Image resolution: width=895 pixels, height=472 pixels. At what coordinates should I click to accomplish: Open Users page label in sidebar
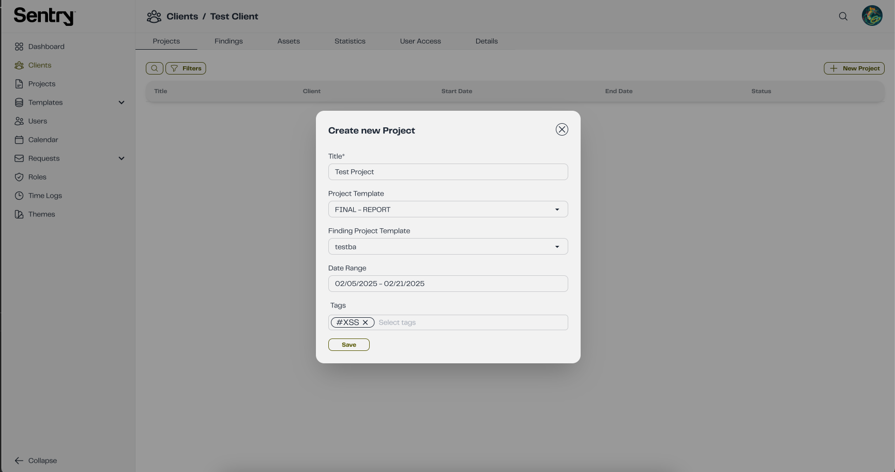(38, 121)
